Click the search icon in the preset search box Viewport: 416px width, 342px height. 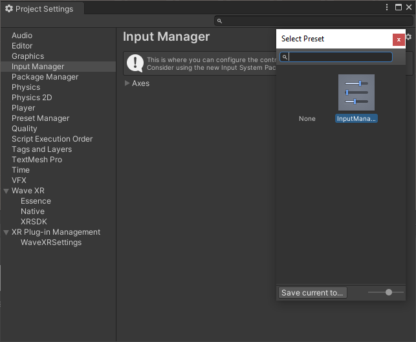(x=285, y=57)
